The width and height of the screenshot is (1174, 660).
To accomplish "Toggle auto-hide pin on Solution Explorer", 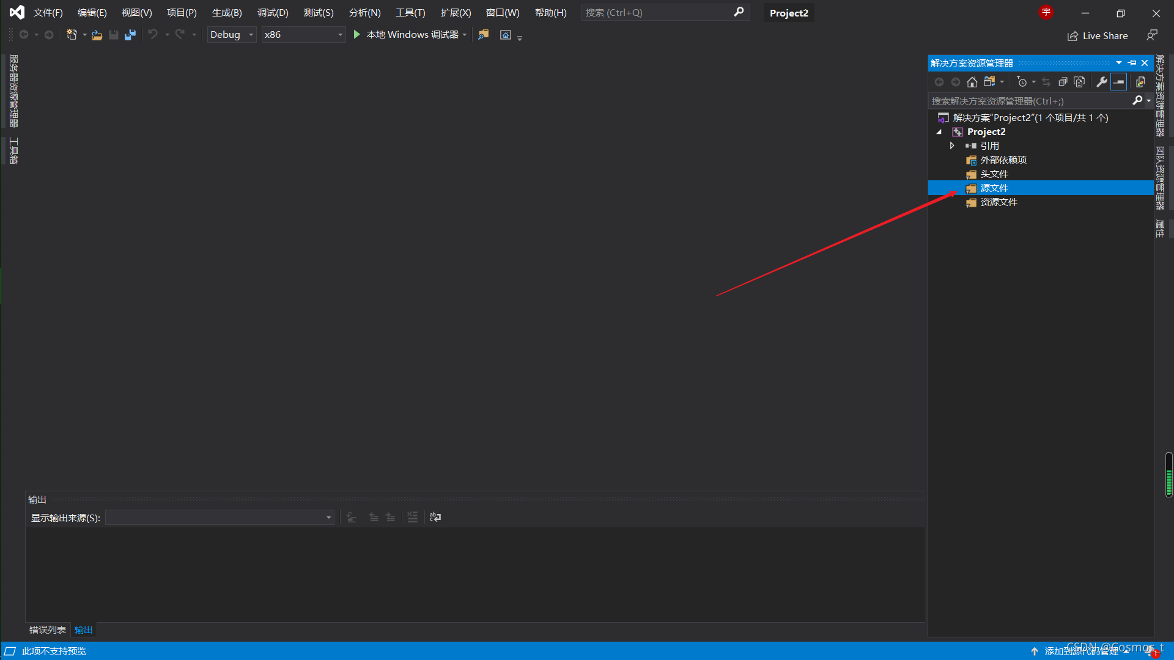I will (x=1132, y=63).
